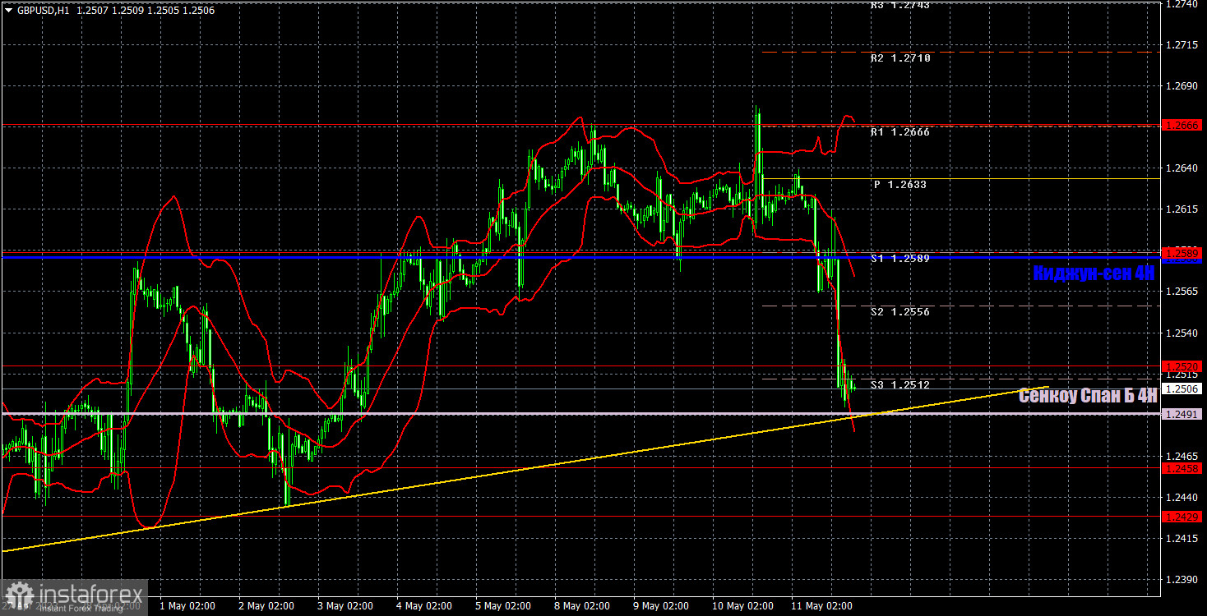Click the 1.2565 price scale value
This screenshot has width=1207, height=616.
(x=1182, y=292)
